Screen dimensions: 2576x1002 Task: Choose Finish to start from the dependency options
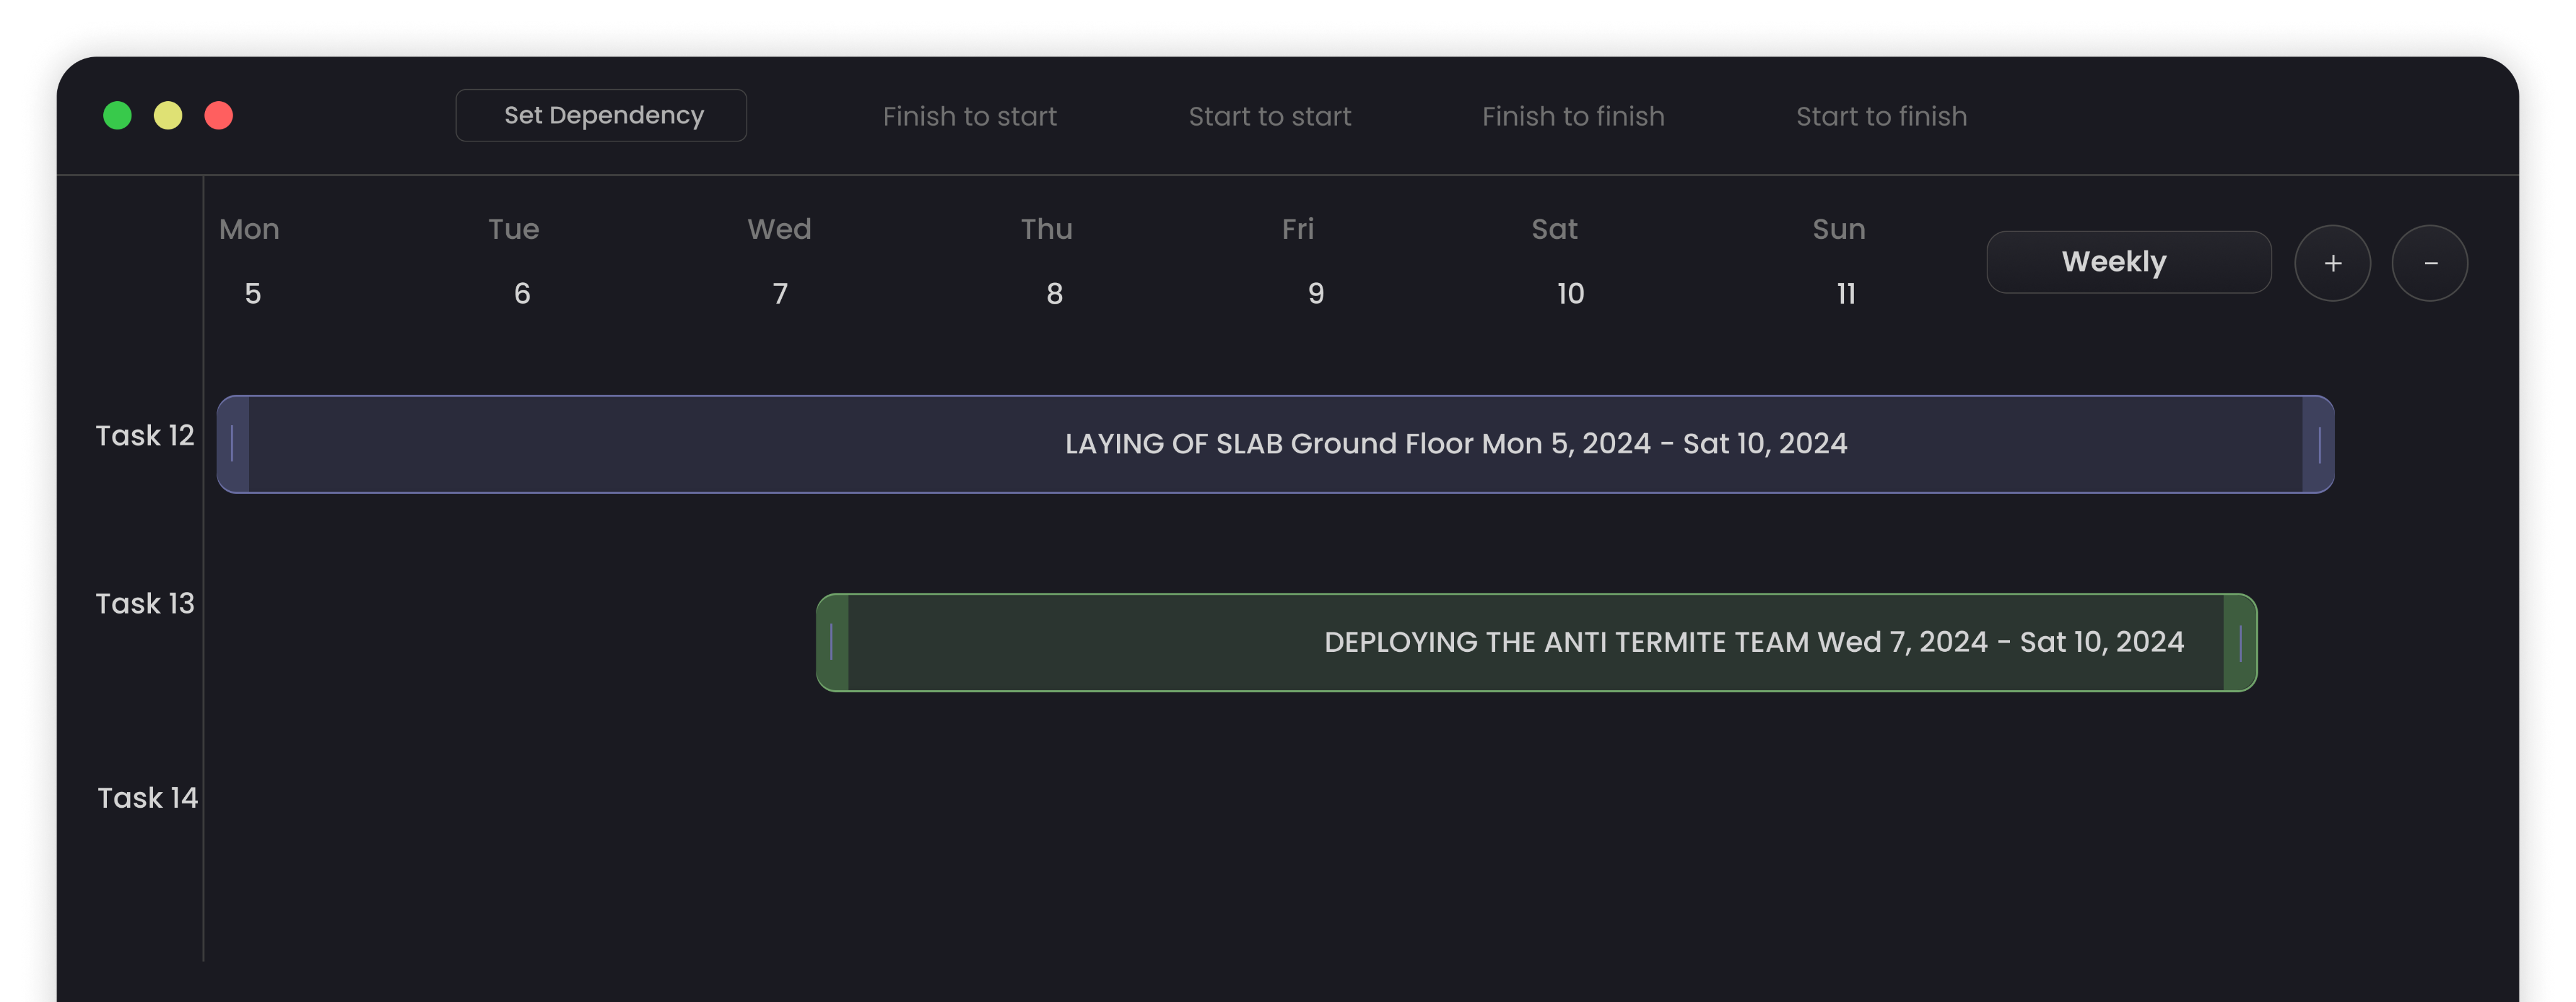coord(970,115)
